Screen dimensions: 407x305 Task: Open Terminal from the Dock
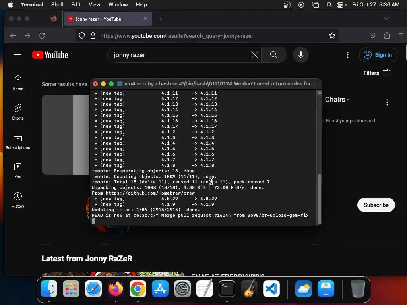click(227, 289)
